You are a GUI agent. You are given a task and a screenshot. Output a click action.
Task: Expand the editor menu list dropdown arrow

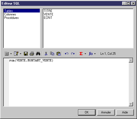[x=11, y=54]
